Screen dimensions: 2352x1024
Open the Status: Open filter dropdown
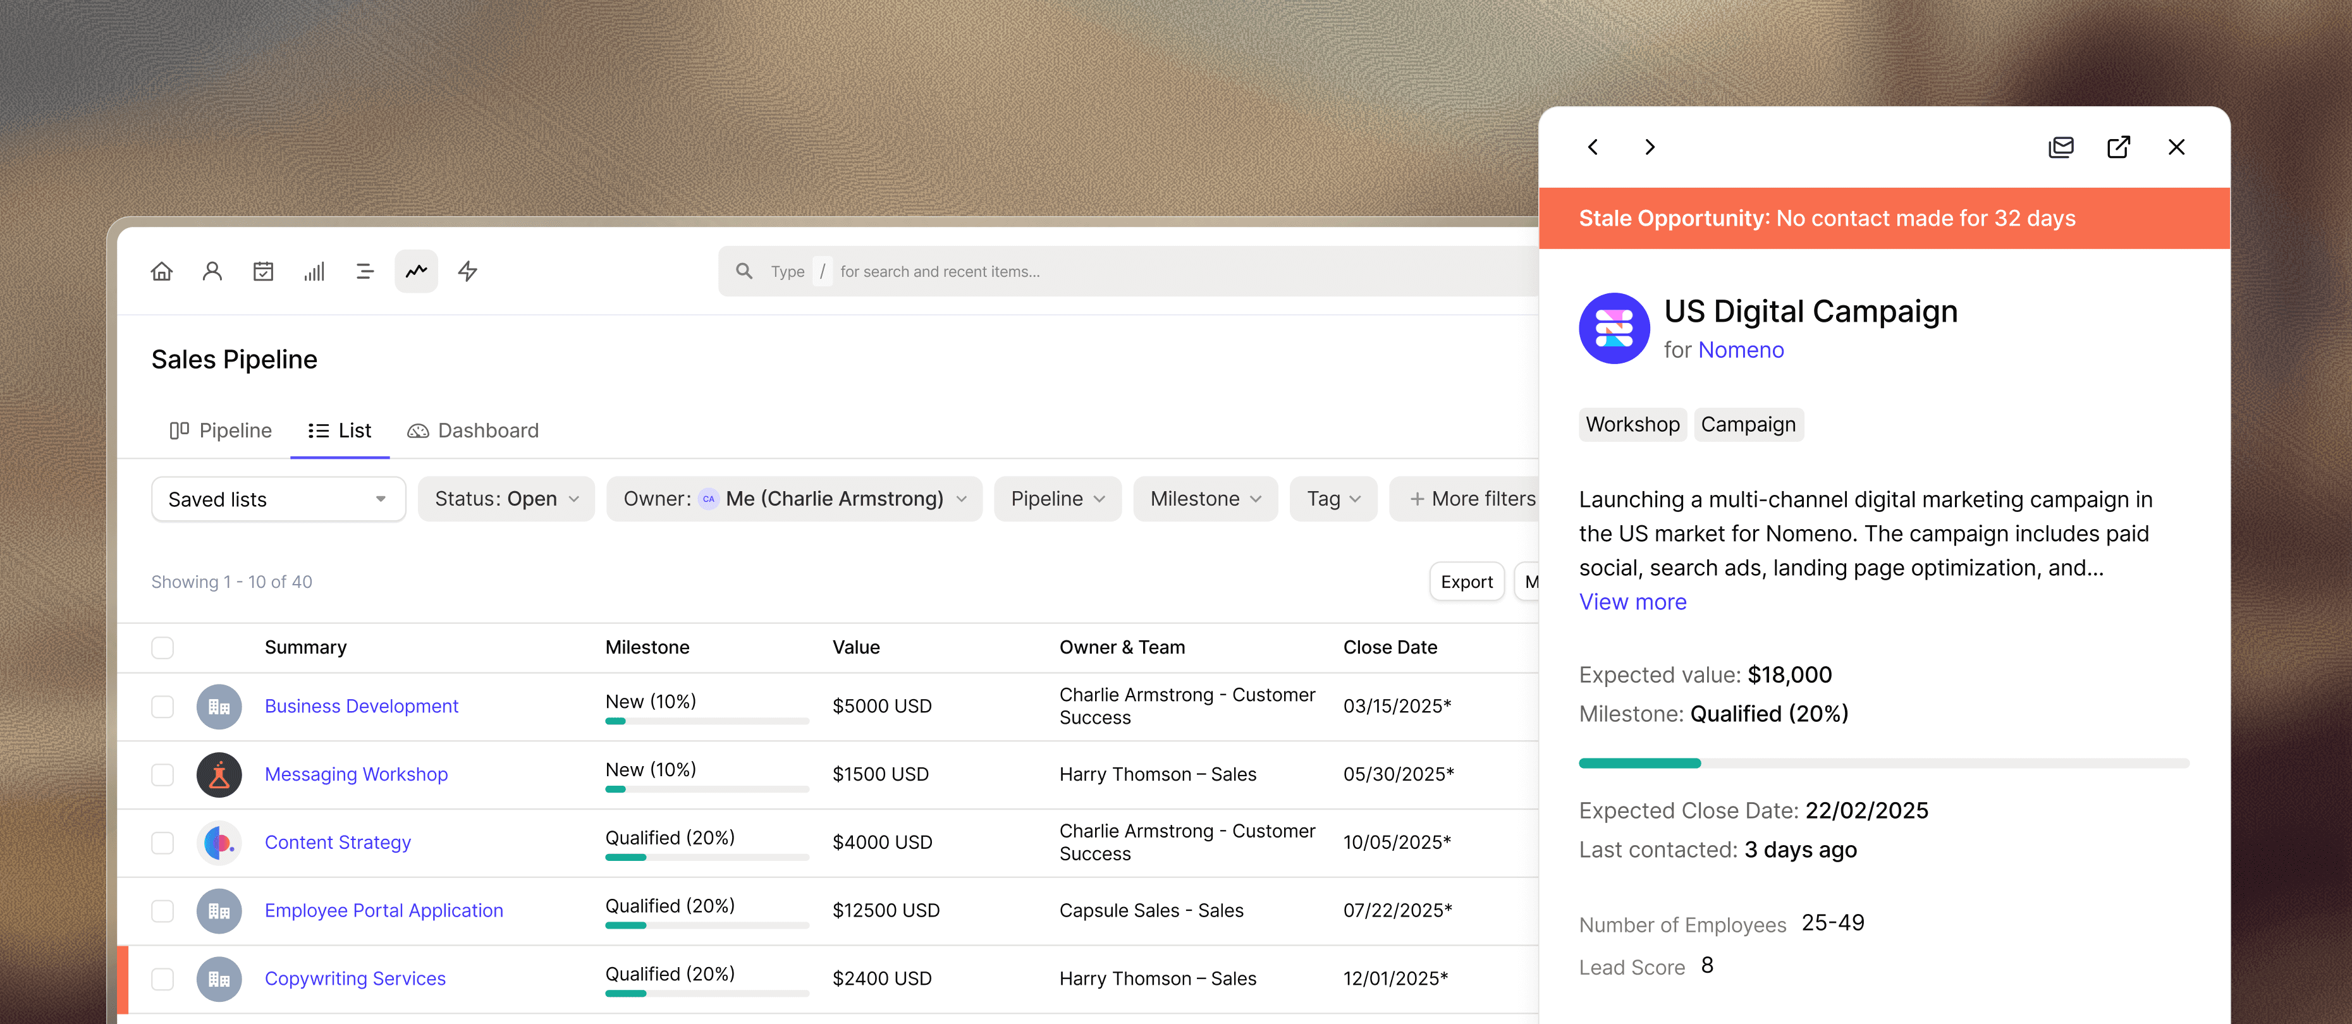[506, 499]
